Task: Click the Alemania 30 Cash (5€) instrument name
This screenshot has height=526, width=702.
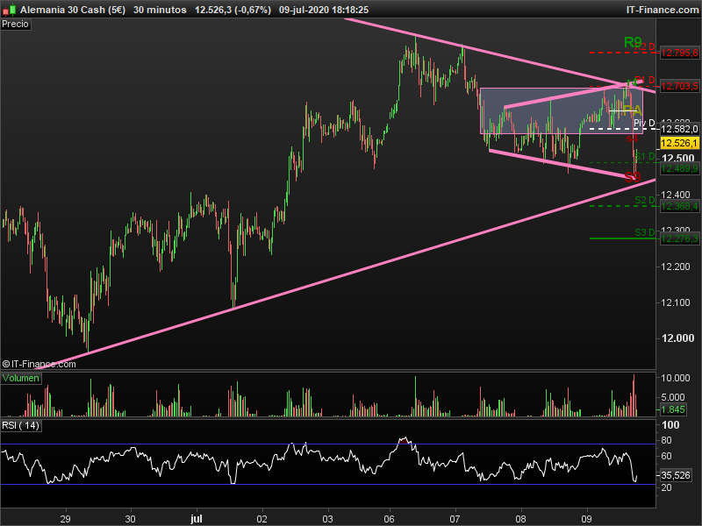Action: pos(73,10)
